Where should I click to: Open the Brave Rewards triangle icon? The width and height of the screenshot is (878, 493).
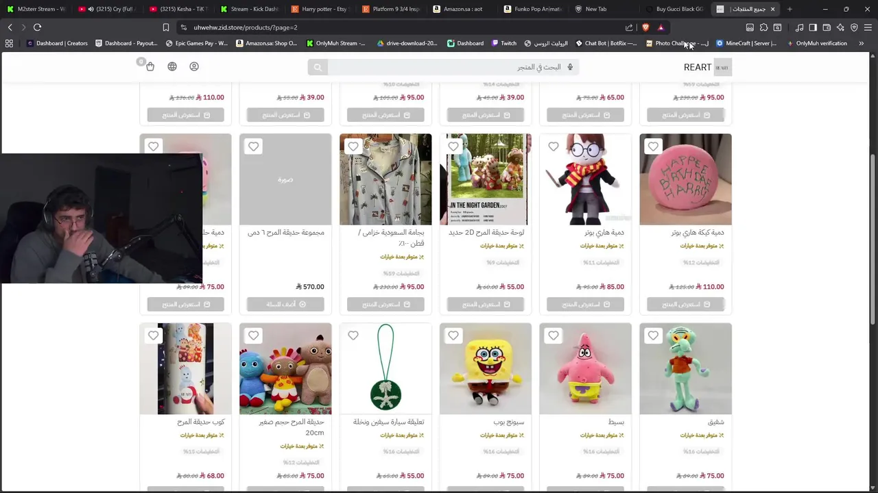[x=661, y=27]
